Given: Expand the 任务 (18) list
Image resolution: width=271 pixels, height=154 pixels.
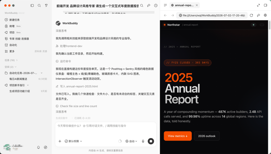Looking at the screenshot, I should [11, 60].
